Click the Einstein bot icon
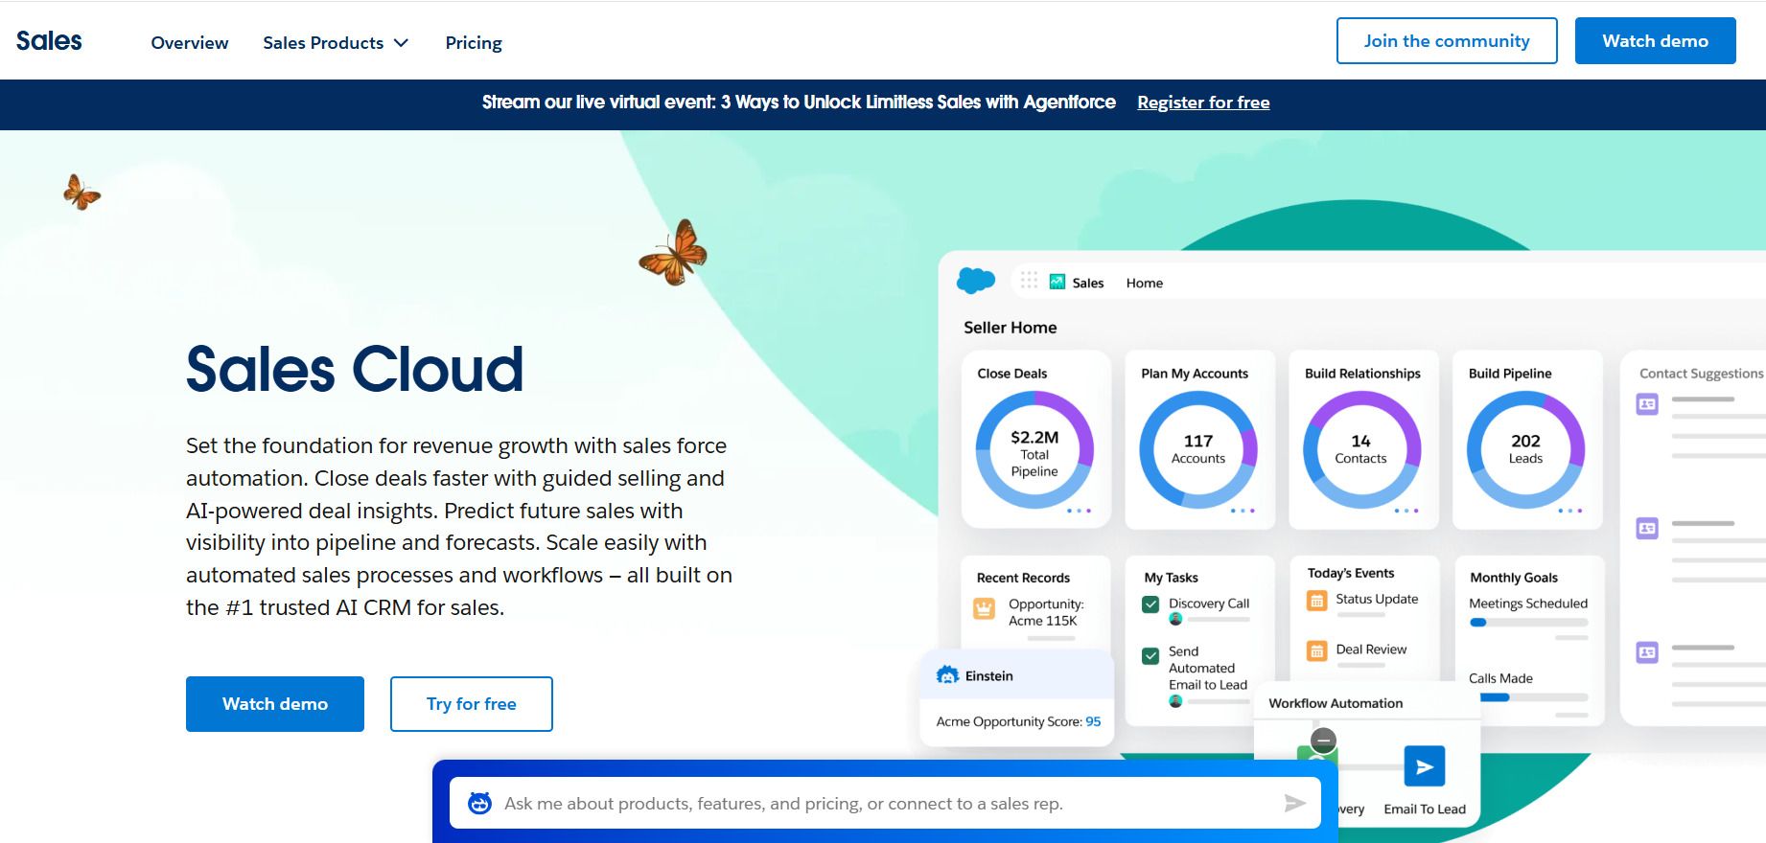The width and height of the screenshot is (1766, 843). coord(947,675)
